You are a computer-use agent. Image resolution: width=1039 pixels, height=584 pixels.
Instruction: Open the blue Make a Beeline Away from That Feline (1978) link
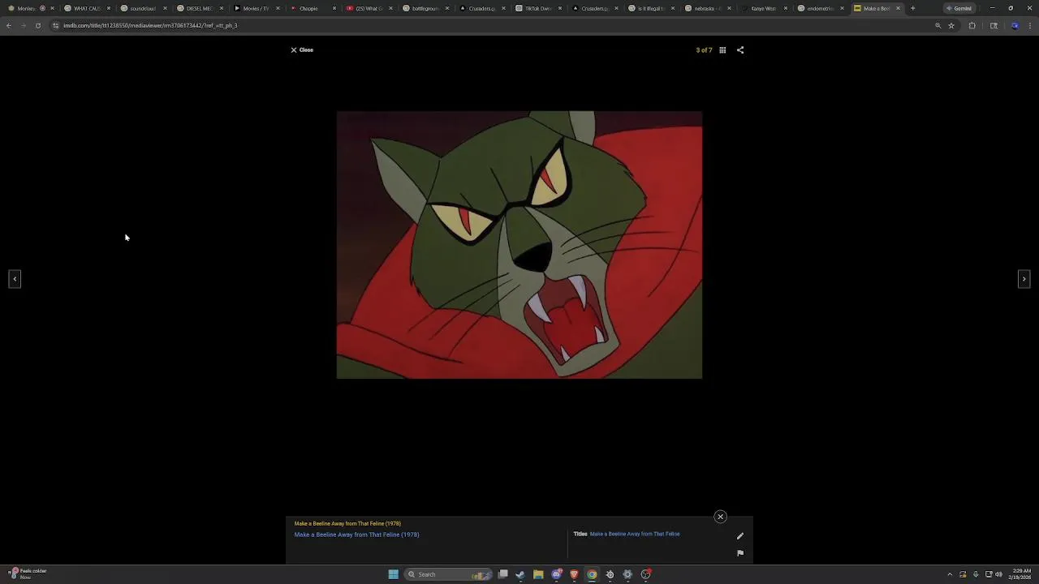coord(356,535)
